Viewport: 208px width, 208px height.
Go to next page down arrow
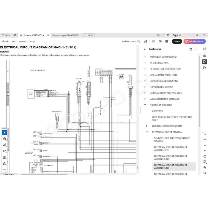point(205,151)
